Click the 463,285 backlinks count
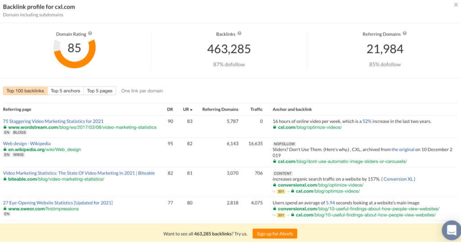The height and width of the screenshot is (242, 461). [229, 49]
